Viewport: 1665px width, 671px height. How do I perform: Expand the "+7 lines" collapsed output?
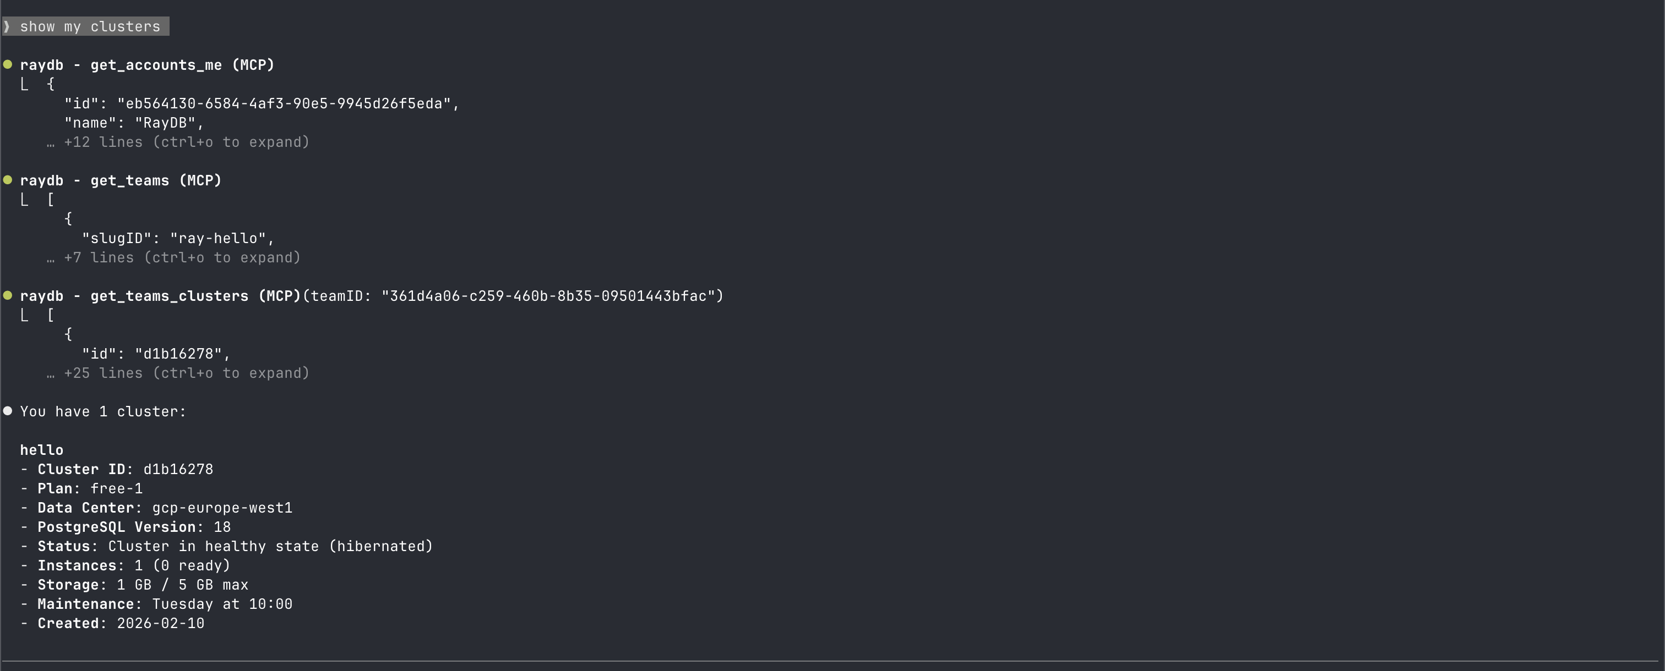pos(182,258)
